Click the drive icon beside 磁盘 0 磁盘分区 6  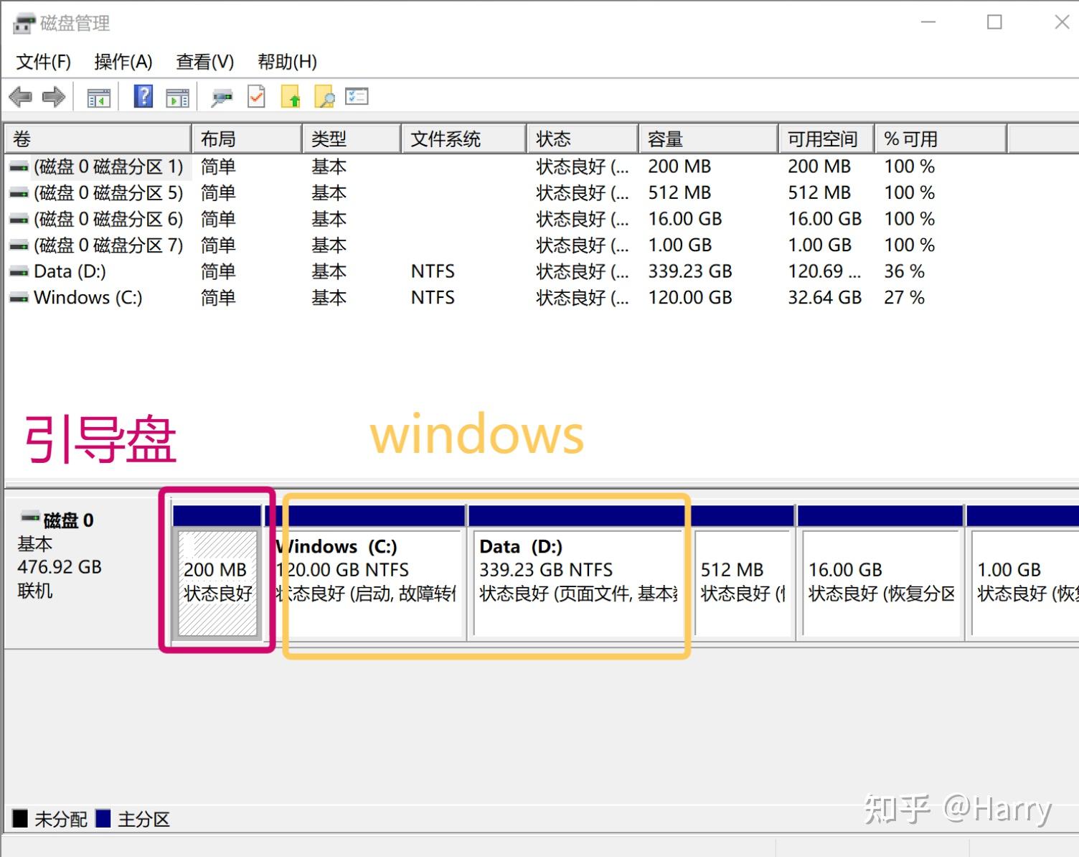[x=19, y=220]
